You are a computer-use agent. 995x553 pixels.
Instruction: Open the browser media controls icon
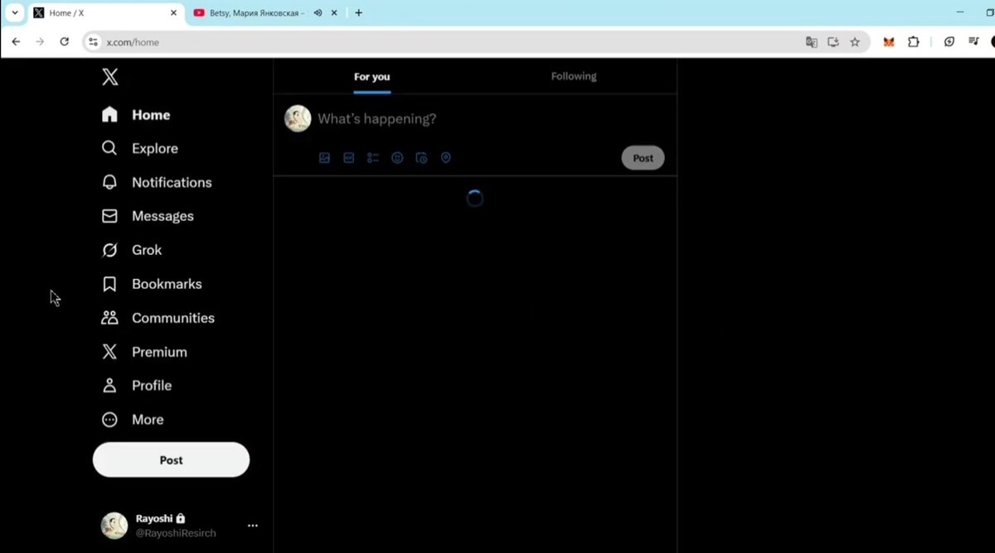(973, 41)
